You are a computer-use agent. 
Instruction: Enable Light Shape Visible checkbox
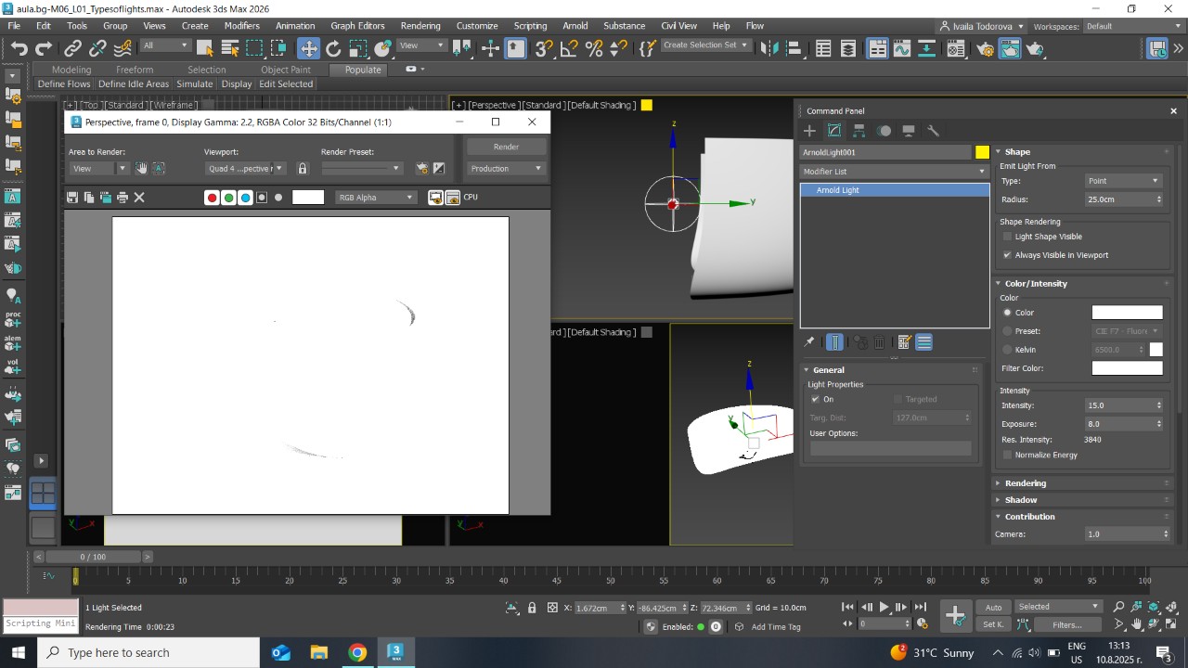click(x=1007, y=237)
